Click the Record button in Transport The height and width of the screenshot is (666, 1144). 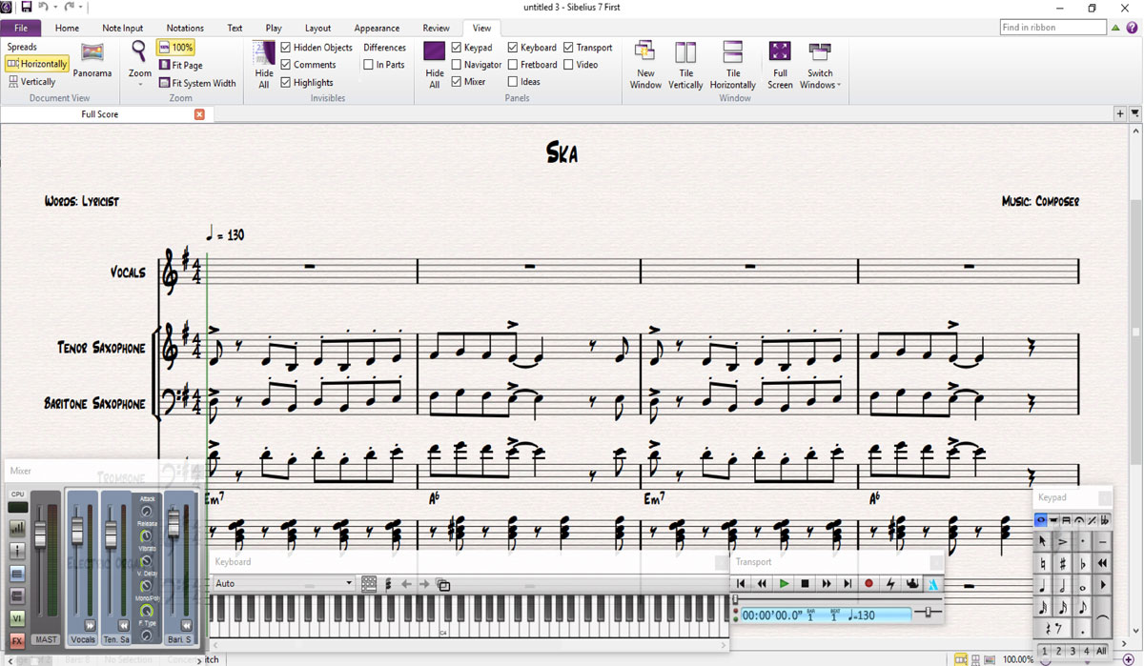click(x=868, y=583)
